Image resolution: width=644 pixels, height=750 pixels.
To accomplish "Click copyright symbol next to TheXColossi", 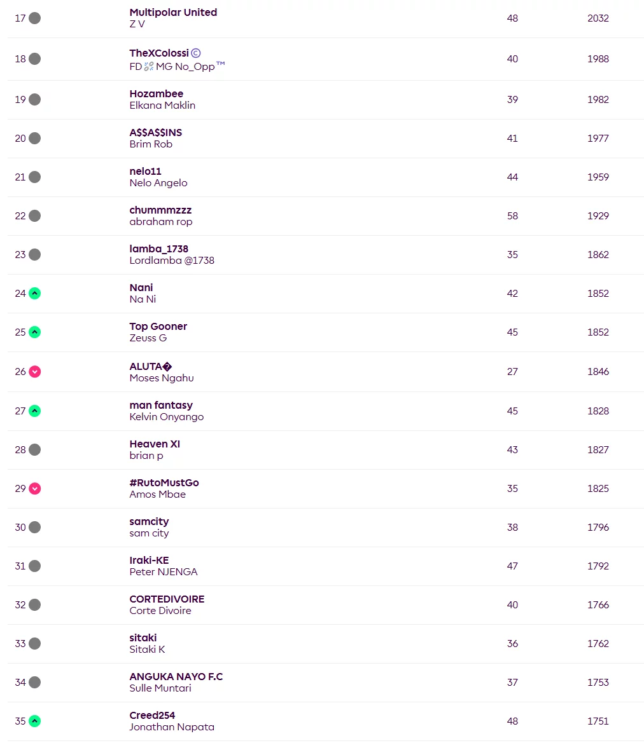I will (x=196, y=53).
